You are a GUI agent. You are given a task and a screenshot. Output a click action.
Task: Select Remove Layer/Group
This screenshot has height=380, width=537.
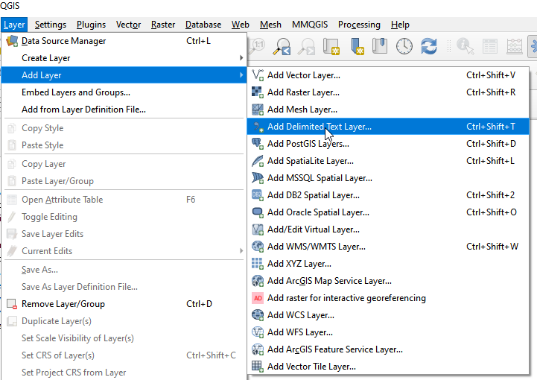[x=124, y=304]
